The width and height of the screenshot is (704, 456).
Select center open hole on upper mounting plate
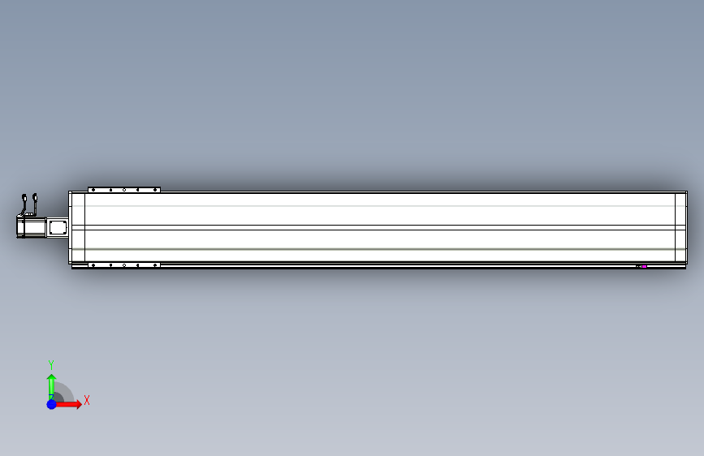click(x=124, y=190)
